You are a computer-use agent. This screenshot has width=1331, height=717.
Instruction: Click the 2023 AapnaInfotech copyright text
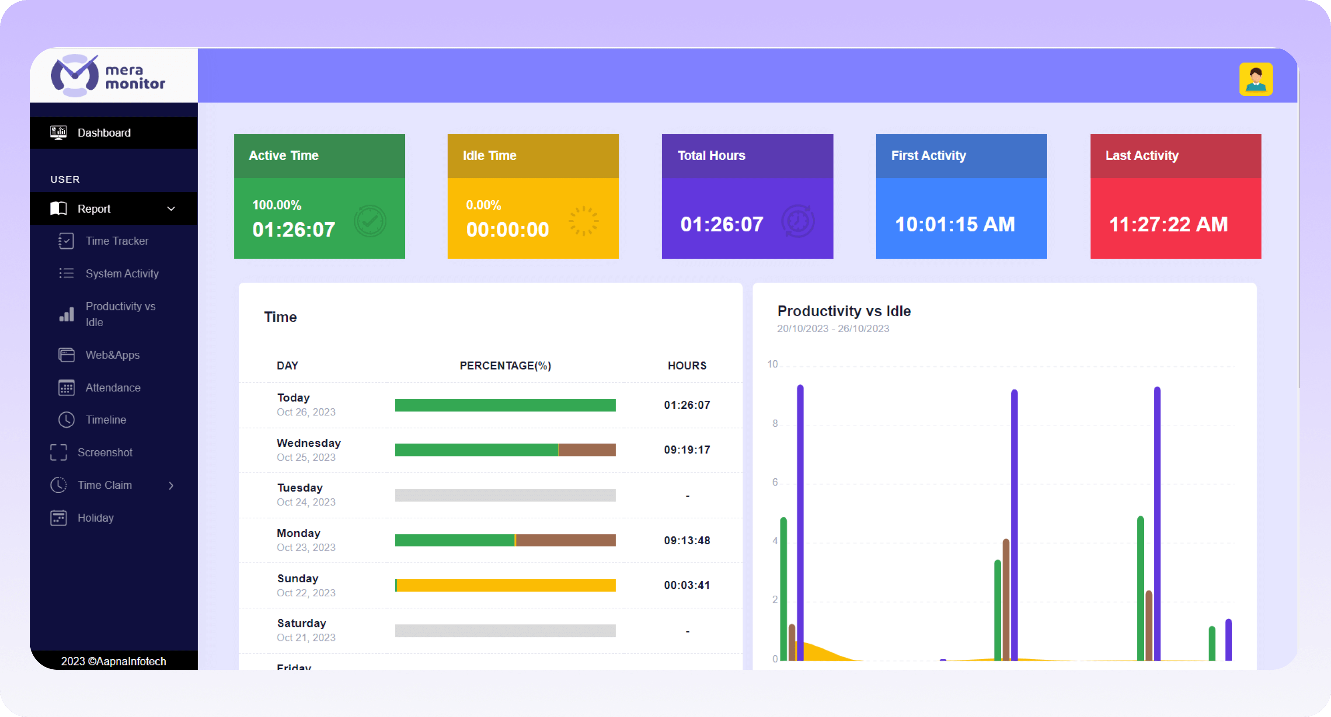click(x=113, y=661)
